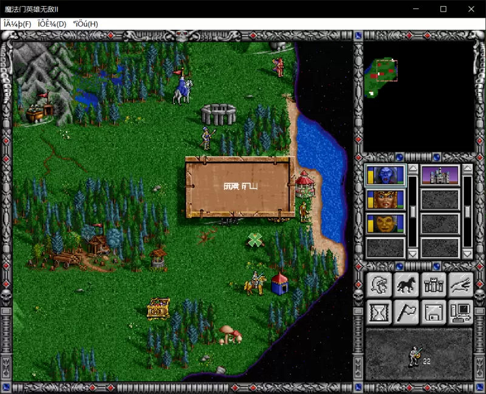Click the pink creature stack near the coast
This screenshot has width=486, height=394.
(x=279, y=67)
